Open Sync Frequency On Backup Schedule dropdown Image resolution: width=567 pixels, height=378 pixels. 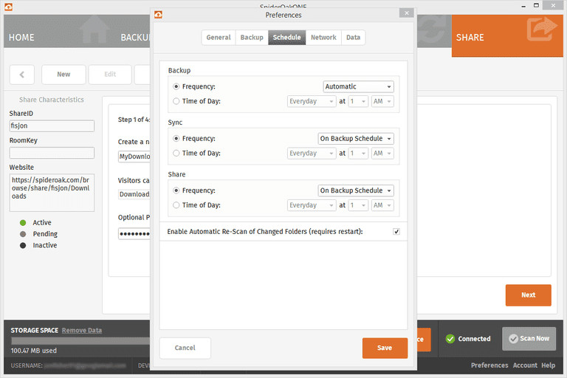pyautogui.click(x=356, y=139)
